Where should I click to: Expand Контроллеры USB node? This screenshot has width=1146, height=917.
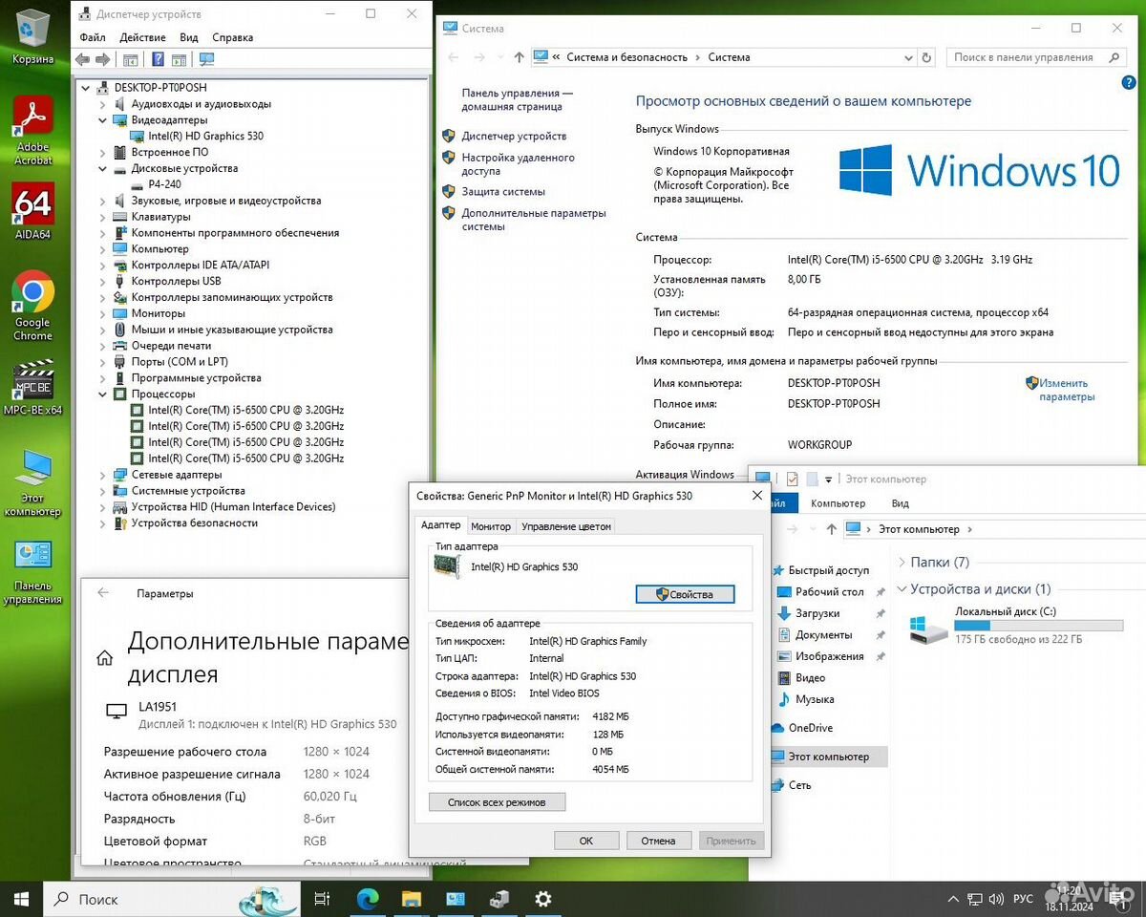(103, 281)
